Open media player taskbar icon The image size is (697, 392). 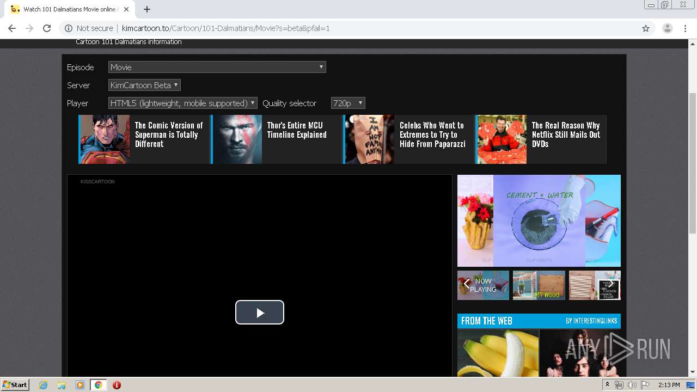(80, 385)
